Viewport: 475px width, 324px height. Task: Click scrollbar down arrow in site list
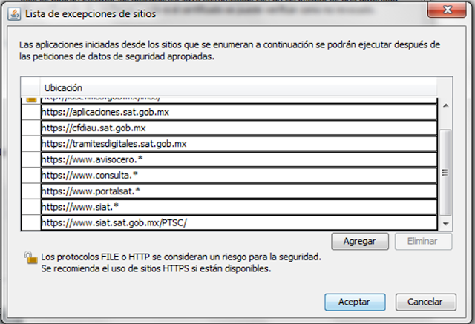point(445,224)
